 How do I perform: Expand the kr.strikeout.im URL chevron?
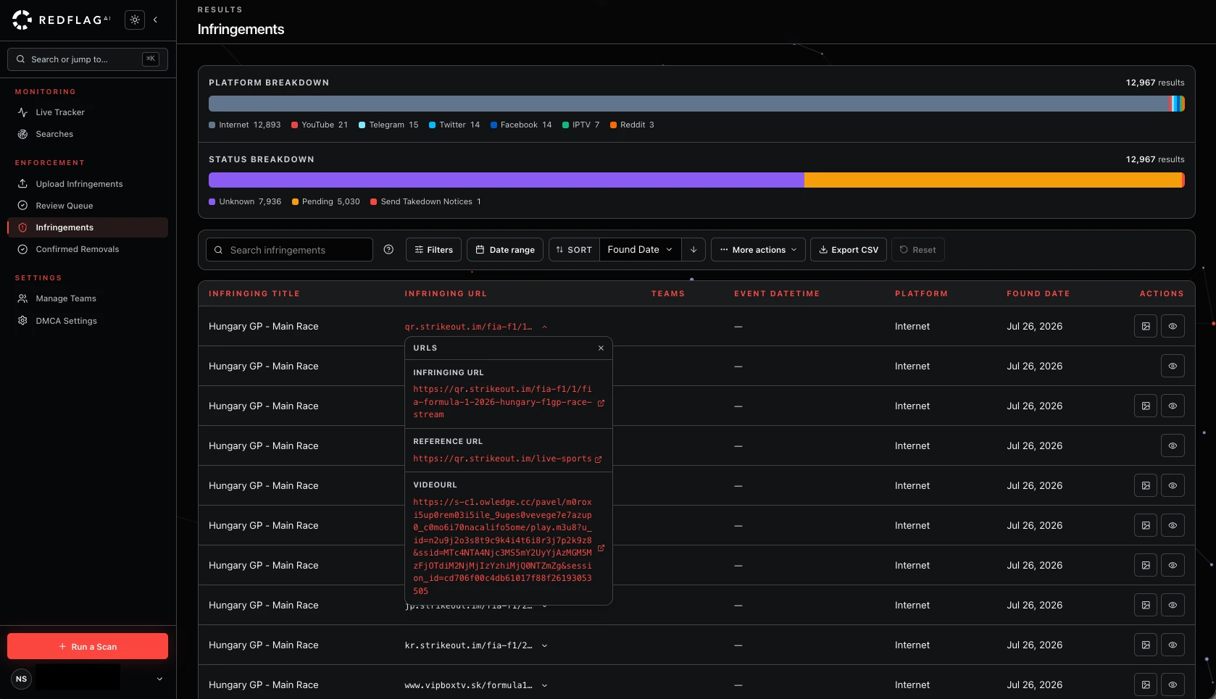pos(544,646)
